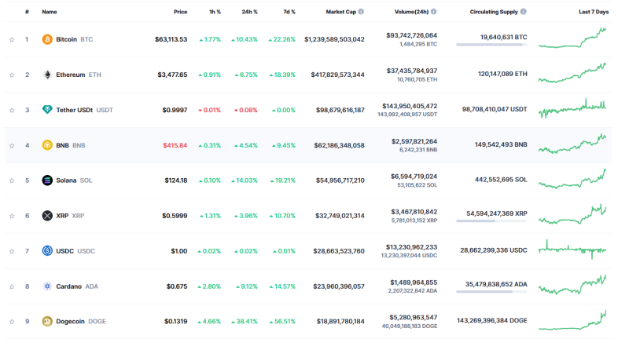Viewport: 629px width, 339px height.
Task: Click the Cardano logo icon
Action: coord(47,286)
